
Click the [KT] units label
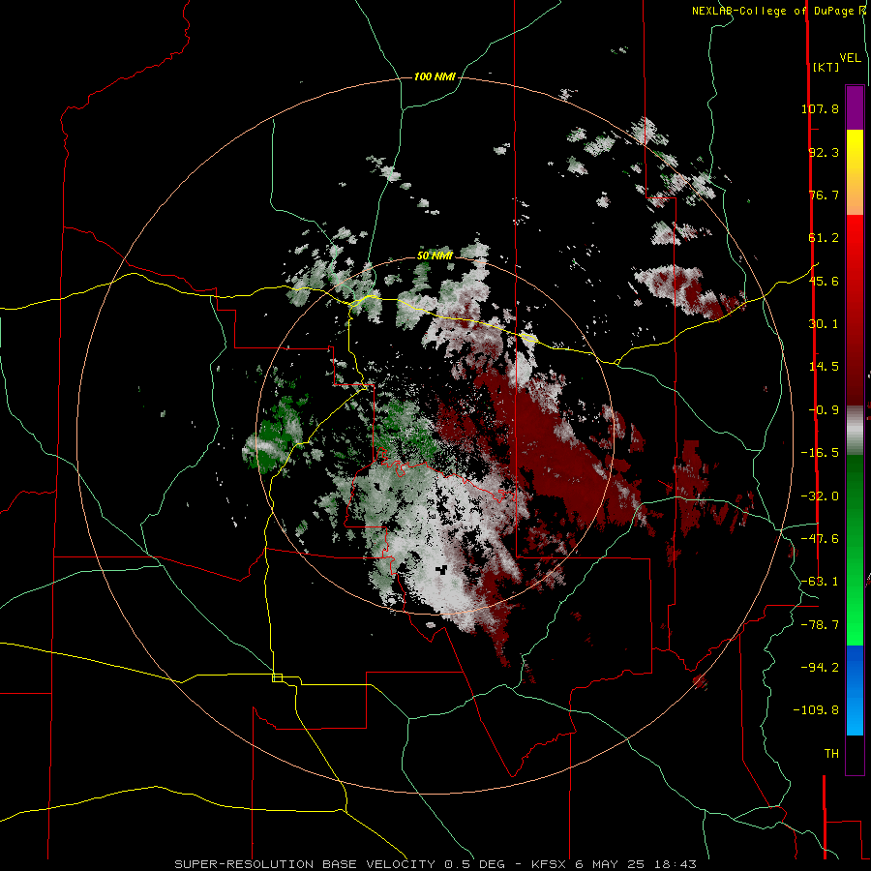pyautogui.click(x=826, y=67)
